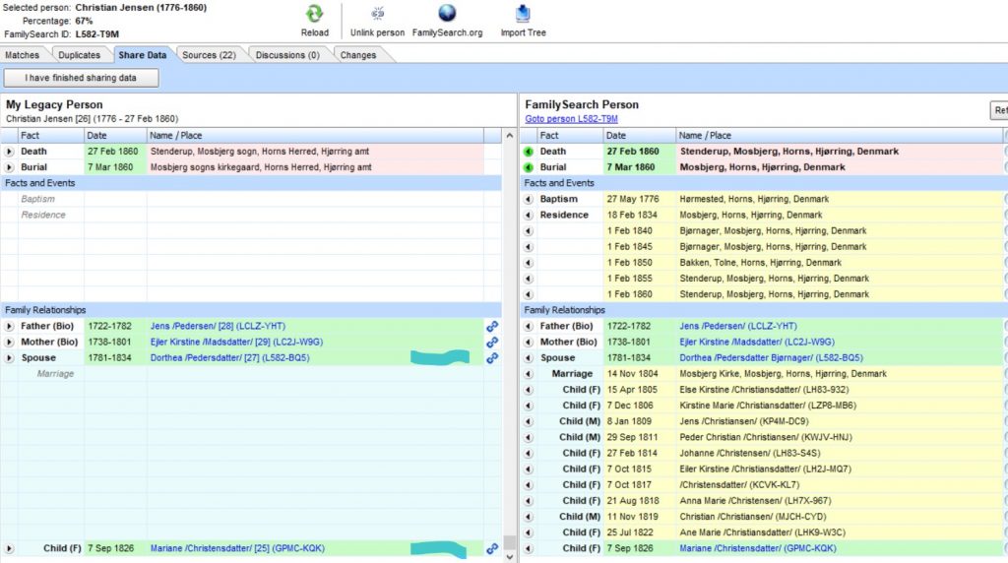Click link icon on Mother (Bio) row
The width and height of the screenshot is (1008, 563).
point(492,343)
